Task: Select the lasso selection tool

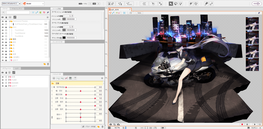Action: pyautogui.click(x=175, y=4)
